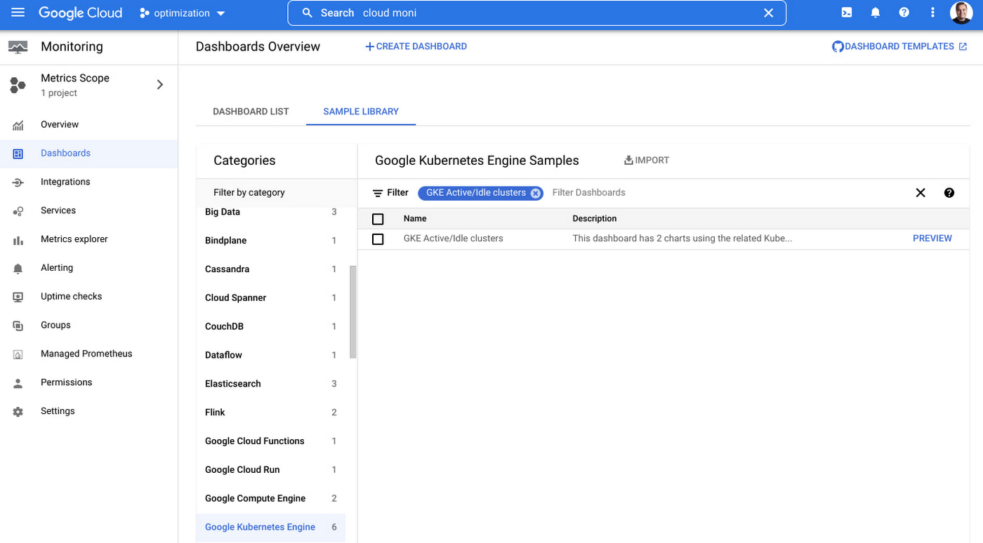Click the Metrics explorer bar chart icon
The width and height of the screenshot is (983, 543).
click(x=18, y=240)
